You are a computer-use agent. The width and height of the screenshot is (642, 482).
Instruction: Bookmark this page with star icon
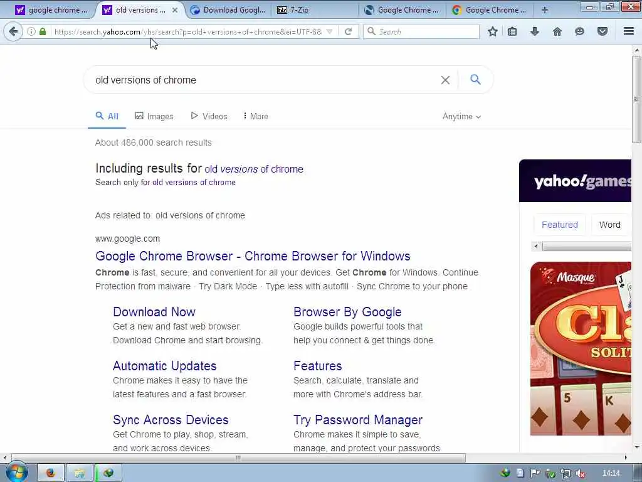click(493, 31)
